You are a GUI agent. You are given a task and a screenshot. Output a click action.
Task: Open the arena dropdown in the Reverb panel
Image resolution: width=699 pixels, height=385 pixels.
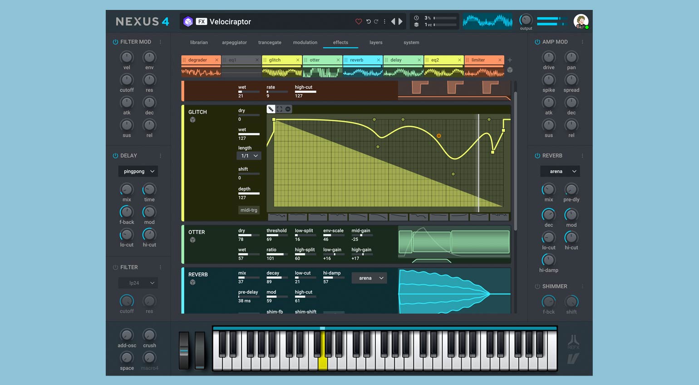tap(560, 171)
